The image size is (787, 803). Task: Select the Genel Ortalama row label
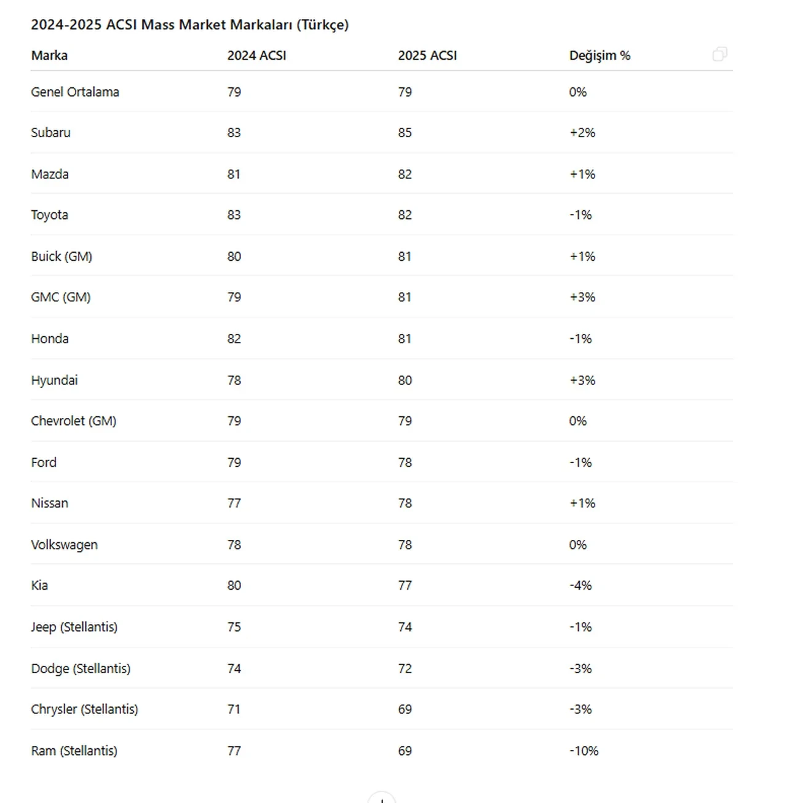tap(75, 92)
